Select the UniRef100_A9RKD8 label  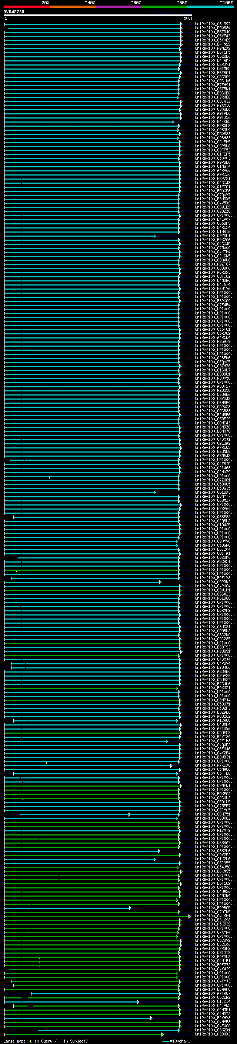coord(213,97)
